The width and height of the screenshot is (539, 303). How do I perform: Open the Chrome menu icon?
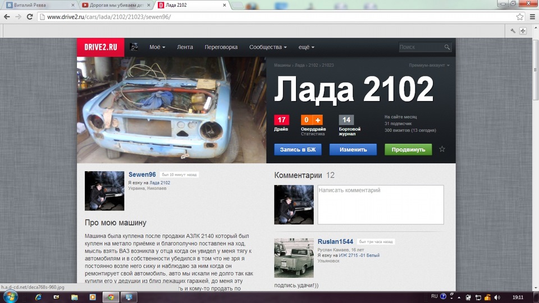532,16
